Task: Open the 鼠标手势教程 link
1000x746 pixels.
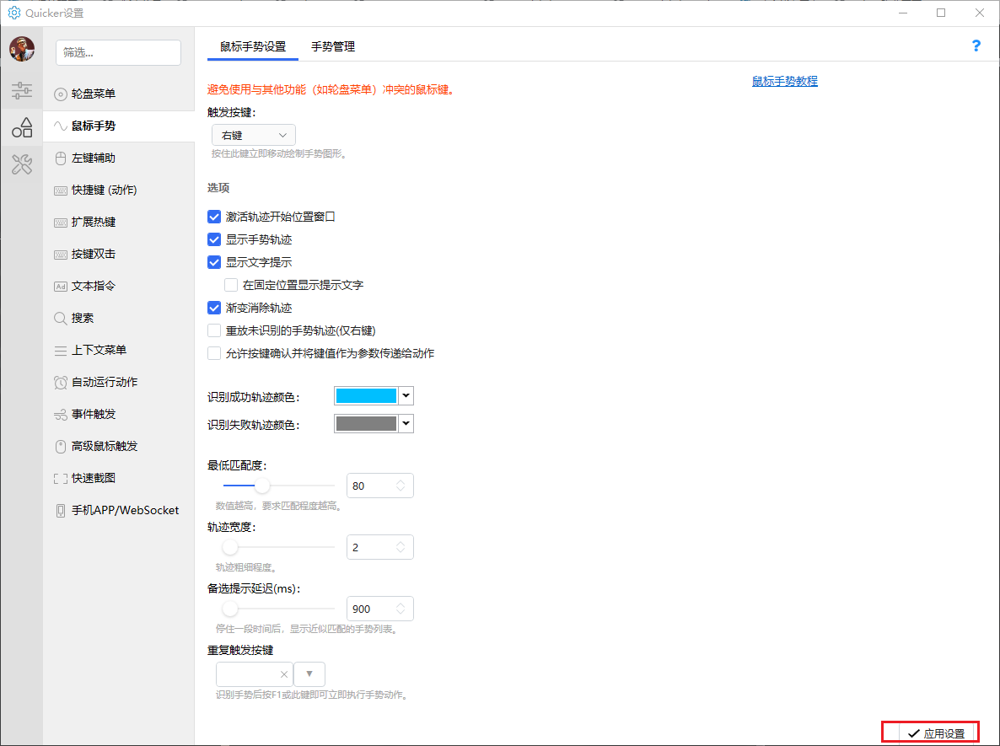Action: (x=784, y=81)
